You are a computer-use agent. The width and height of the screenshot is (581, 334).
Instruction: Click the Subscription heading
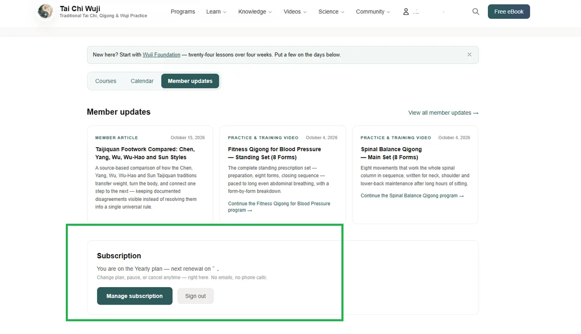[x=119, y=256]
